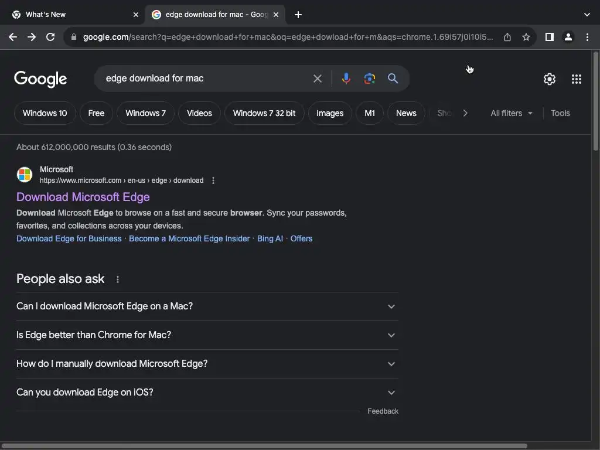Reload the current Google search page

pyautogui.click(x=50, y=37)
